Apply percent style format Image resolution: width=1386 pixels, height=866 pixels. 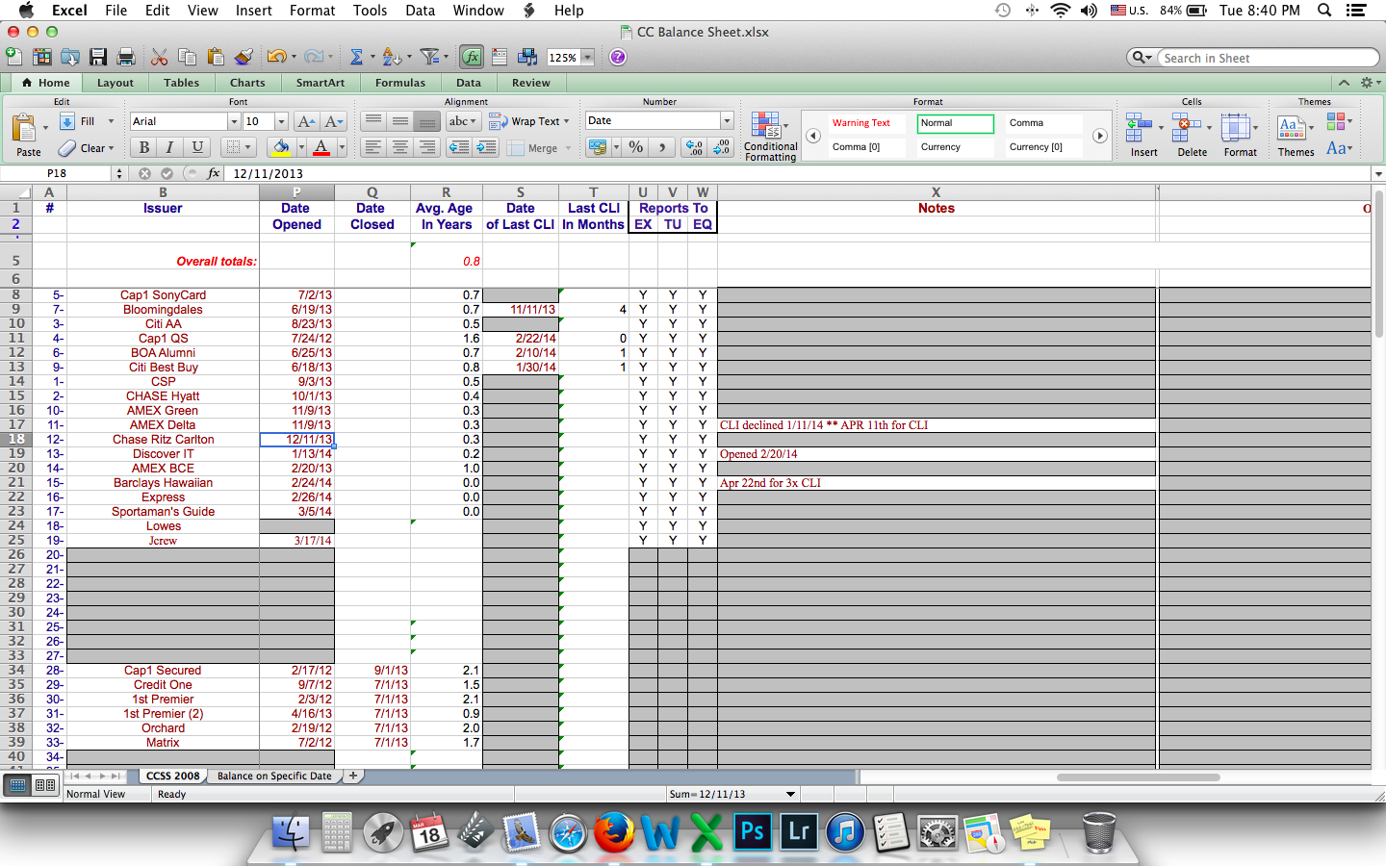pyautogui.click(x=635, y=147)
